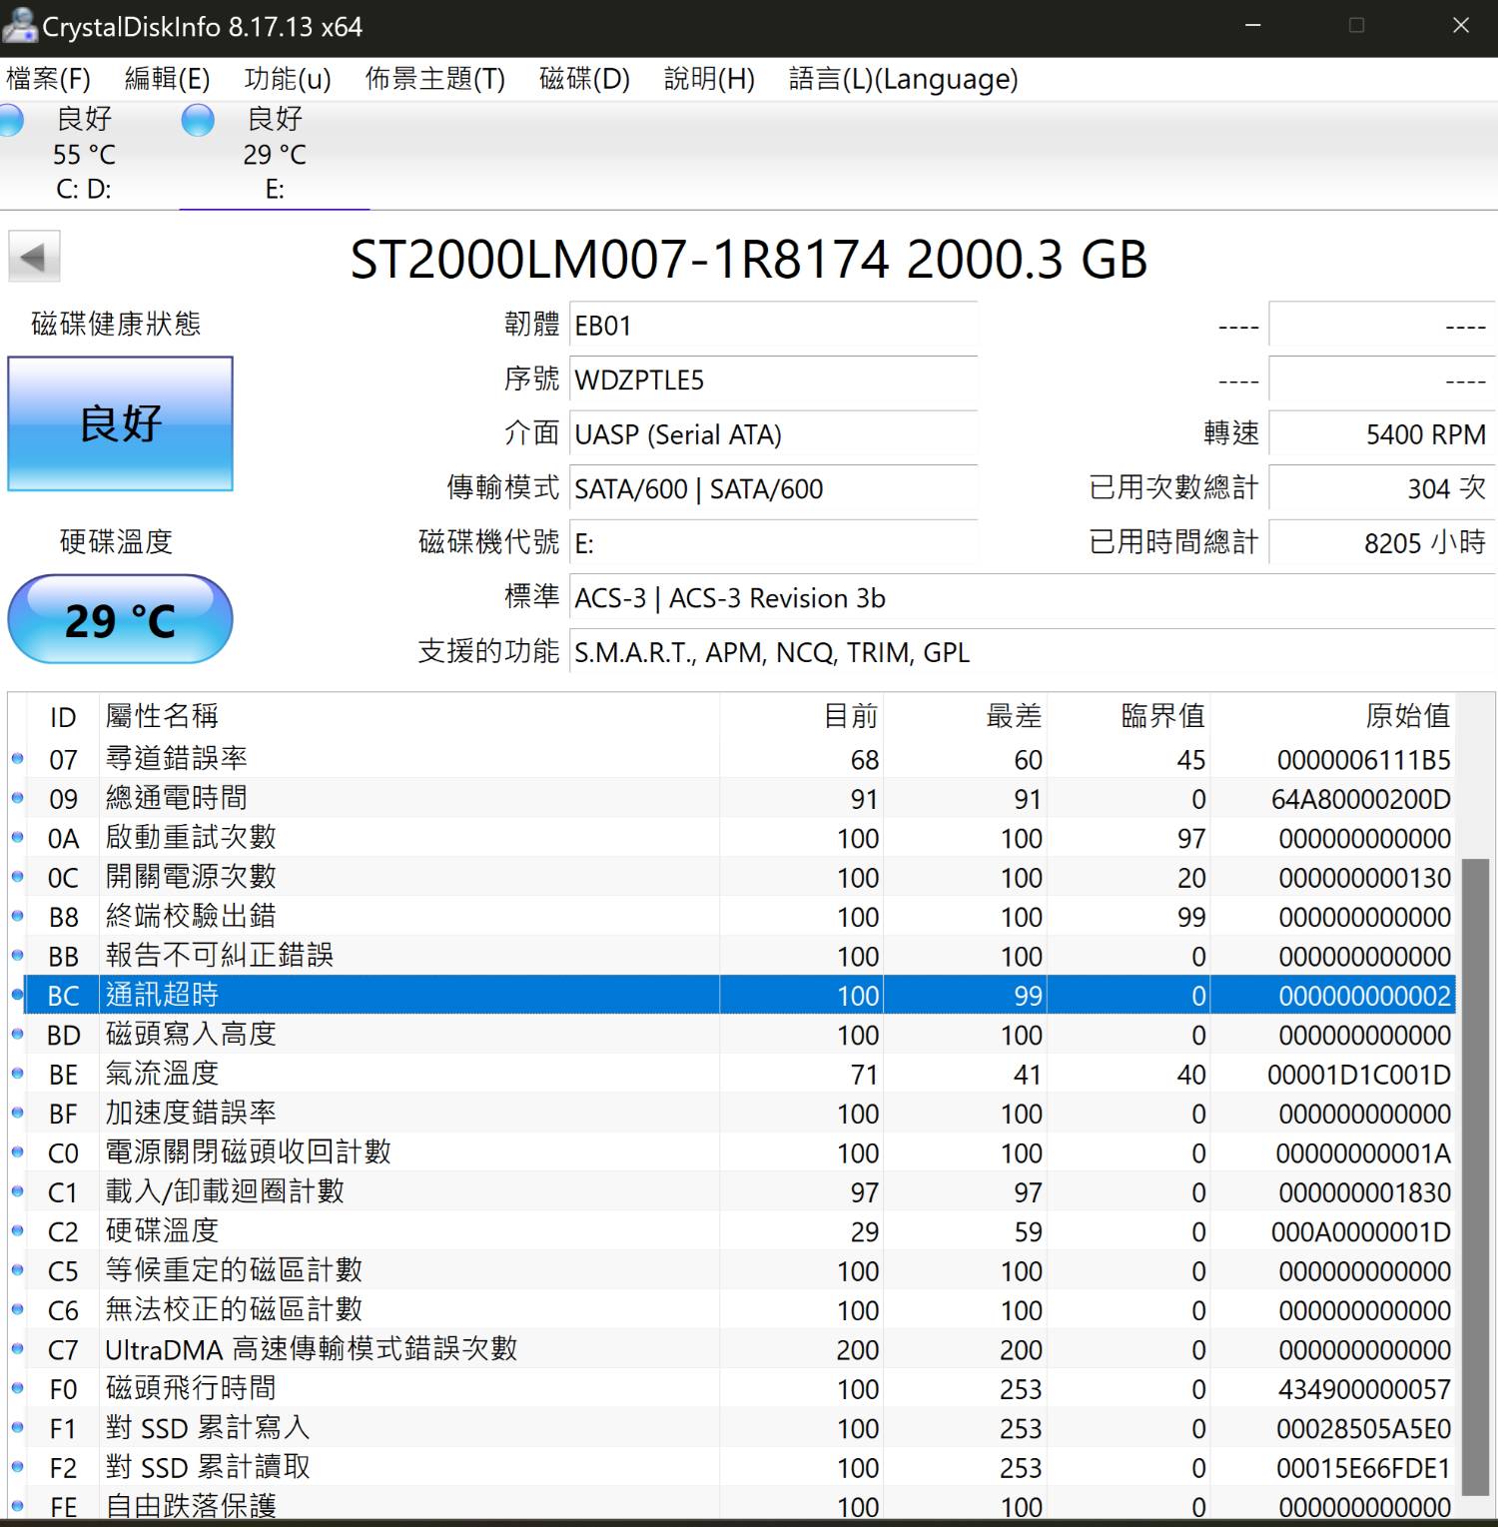Click raw value 00028505A5E0 of 對 SSD 累計寫入
Screen dimensions: 1498x1527
pyautogui.click(x=1363, y=1429)
